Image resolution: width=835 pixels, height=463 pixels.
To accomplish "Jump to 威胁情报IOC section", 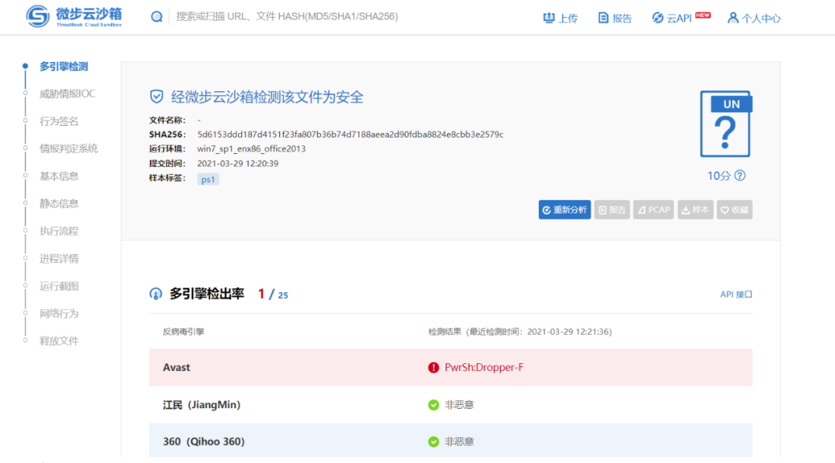I will (67, 94).
